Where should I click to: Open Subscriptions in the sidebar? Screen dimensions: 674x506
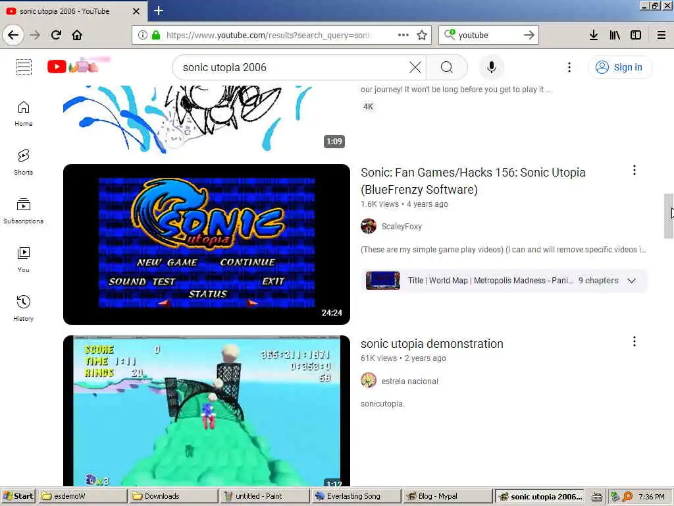click(23, 211)
